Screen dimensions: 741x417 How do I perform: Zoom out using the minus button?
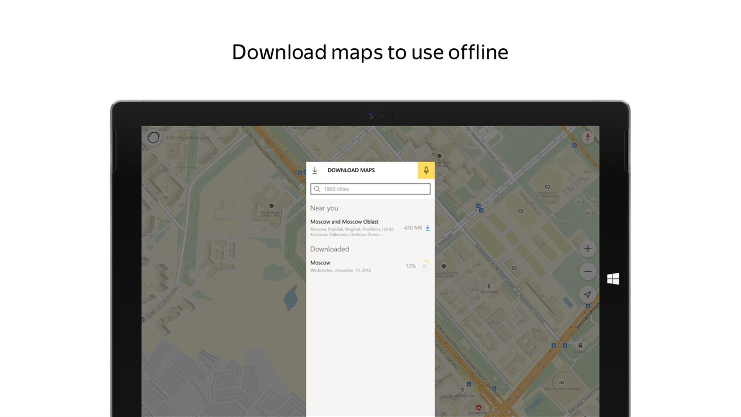point(587,271)
